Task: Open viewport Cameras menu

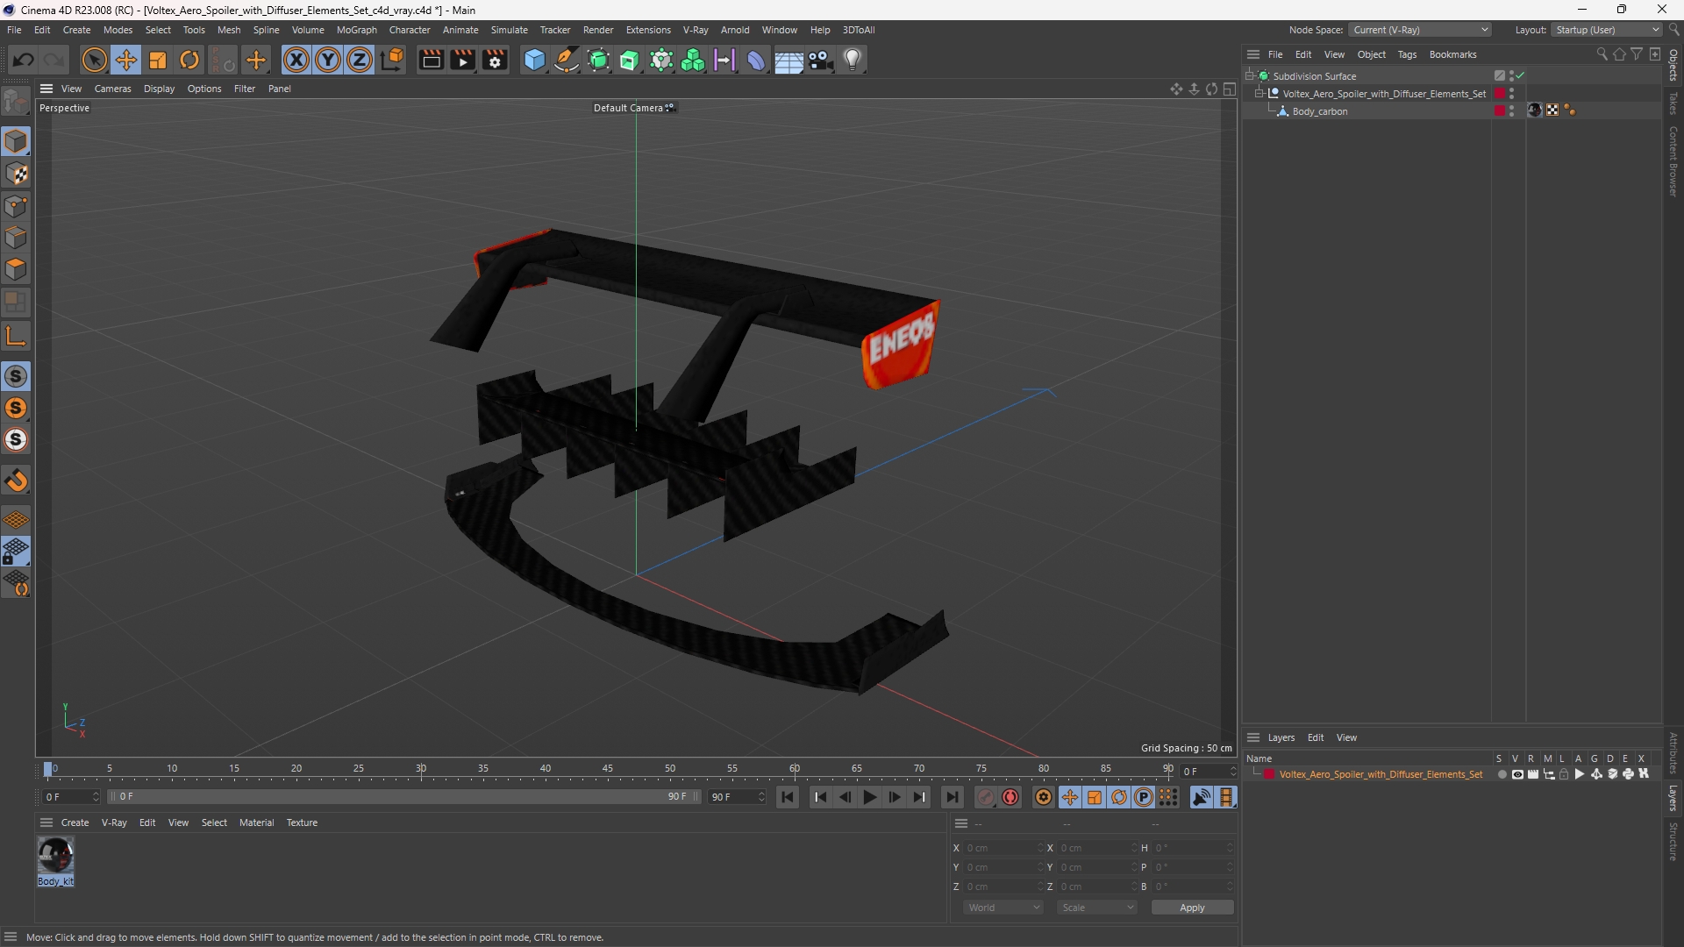Action: click(112, 89)
